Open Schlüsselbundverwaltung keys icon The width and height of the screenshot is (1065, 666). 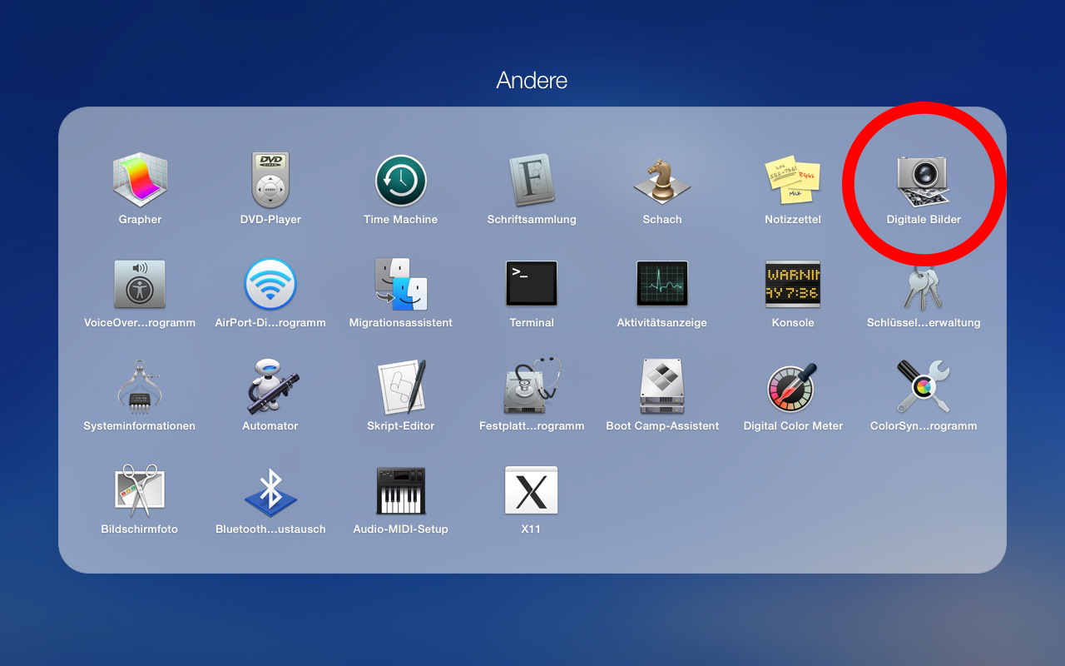(923, 287)
